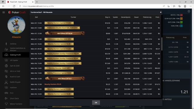Open the hamburger menu beside PokerCraft logo

[x=4, y=12]
